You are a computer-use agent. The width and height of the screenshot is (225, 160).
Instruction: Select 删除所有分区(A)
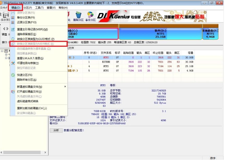[x=39, y=80]
